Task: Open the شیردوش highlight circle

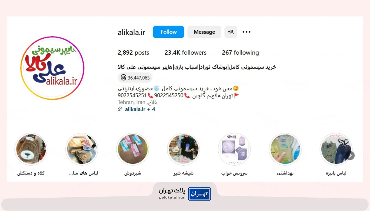Action: pos(133,149)
